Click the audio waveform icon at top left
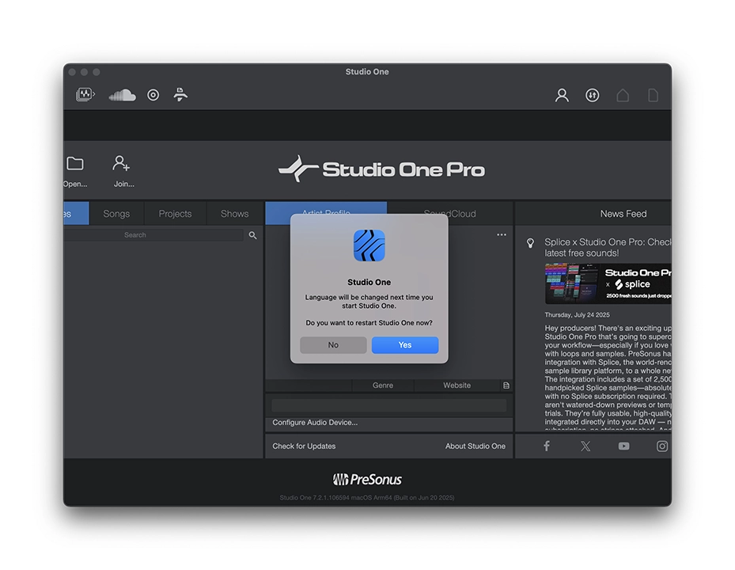 85,95
